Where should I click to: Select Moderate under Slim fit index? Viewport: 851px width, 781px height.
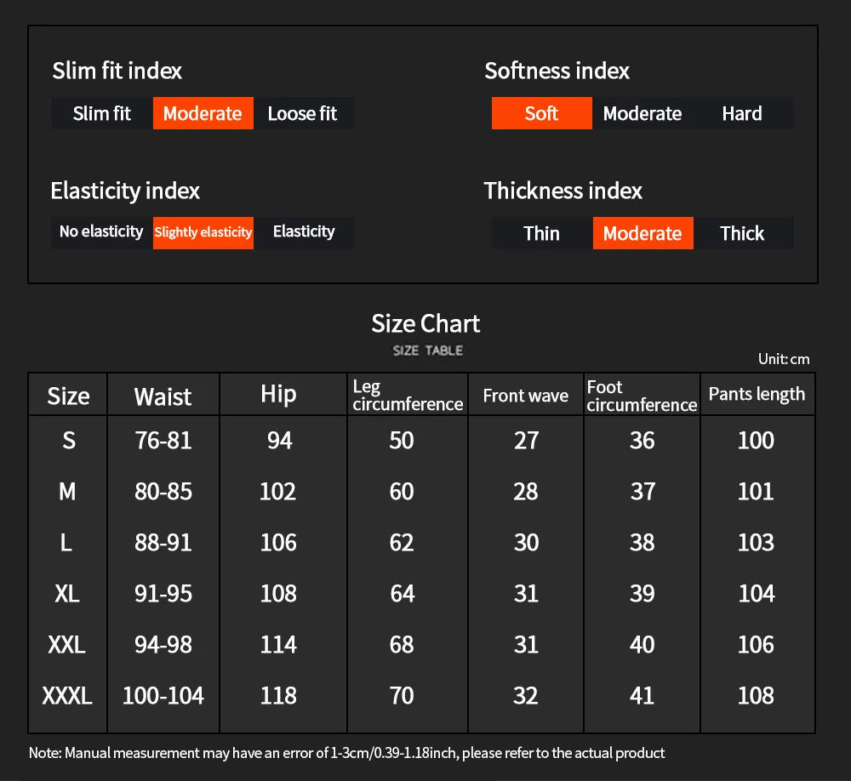[x=203, y=113]
